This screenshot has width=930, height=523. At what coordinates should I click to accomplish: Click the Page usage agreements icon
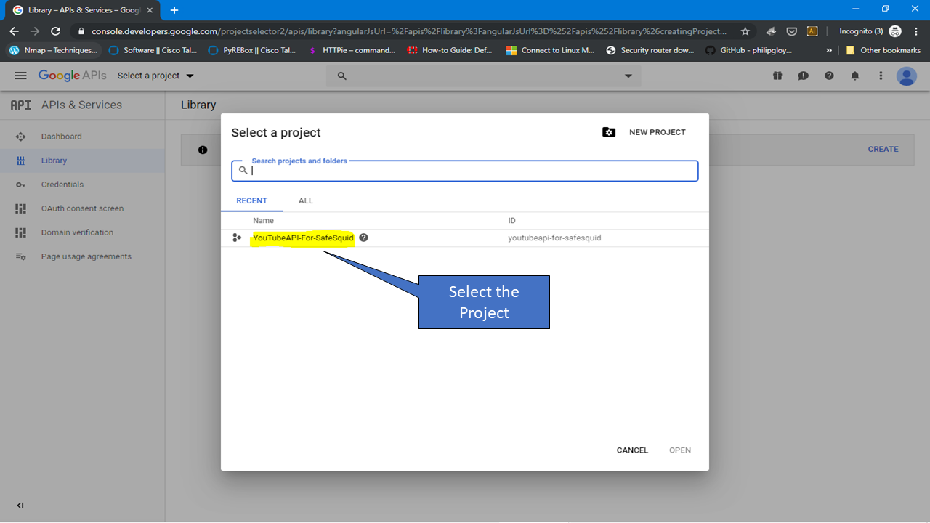point(20,256)
